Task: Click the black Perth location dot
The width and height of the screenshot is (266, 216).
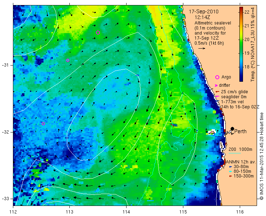Action: [233, 129]
